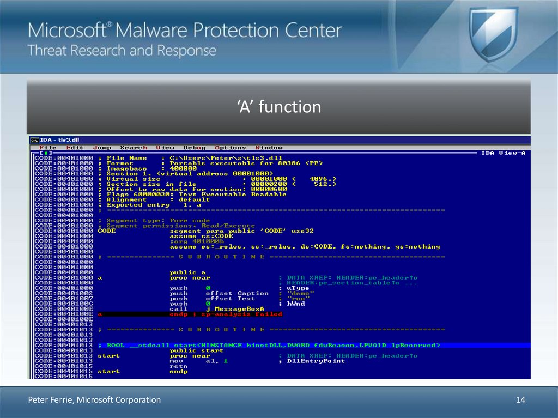Click slide number 14
The width and height of the screenshot is (558, 418).
520,400
